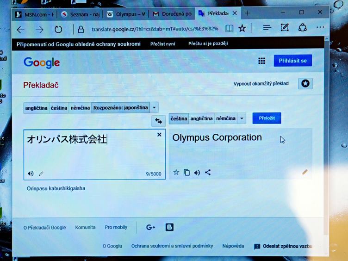The image size is (348, 261).
Task: Click the Olympus Corporation translation text
Action: (217, 137)
